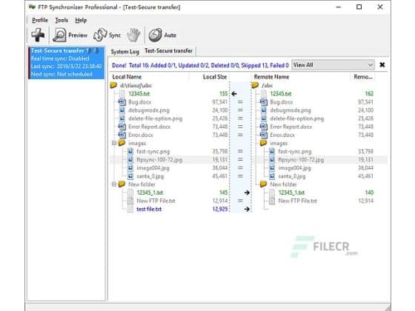Select remote file 12345_1.txt
The image size is (415, 311).
pyautogui.click(x=291, y=193)
